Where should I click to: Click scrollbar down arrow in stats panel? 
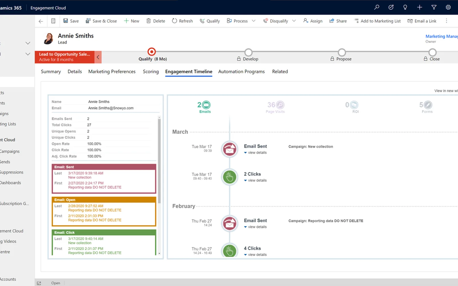(159, 253)
